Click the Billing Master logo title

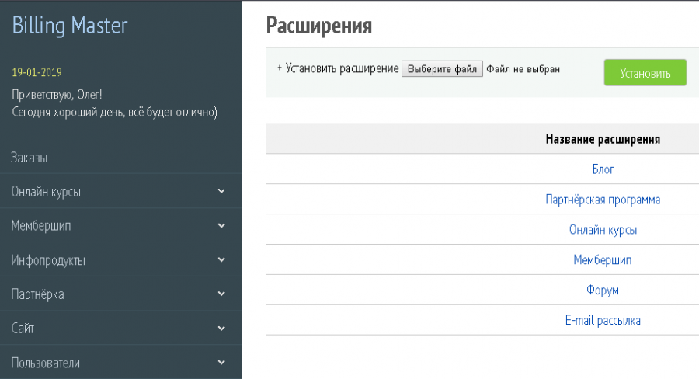point(70,26)
